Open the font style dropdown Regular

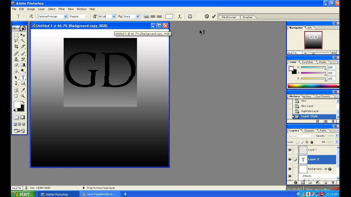coord(87,16)
